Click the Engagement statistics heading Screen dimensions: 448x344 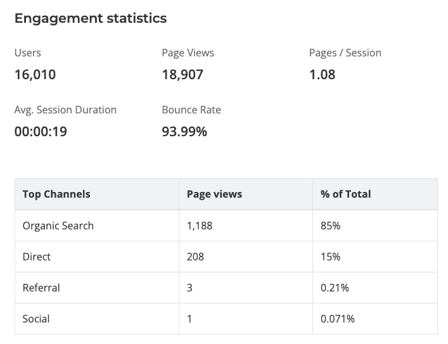91,18
